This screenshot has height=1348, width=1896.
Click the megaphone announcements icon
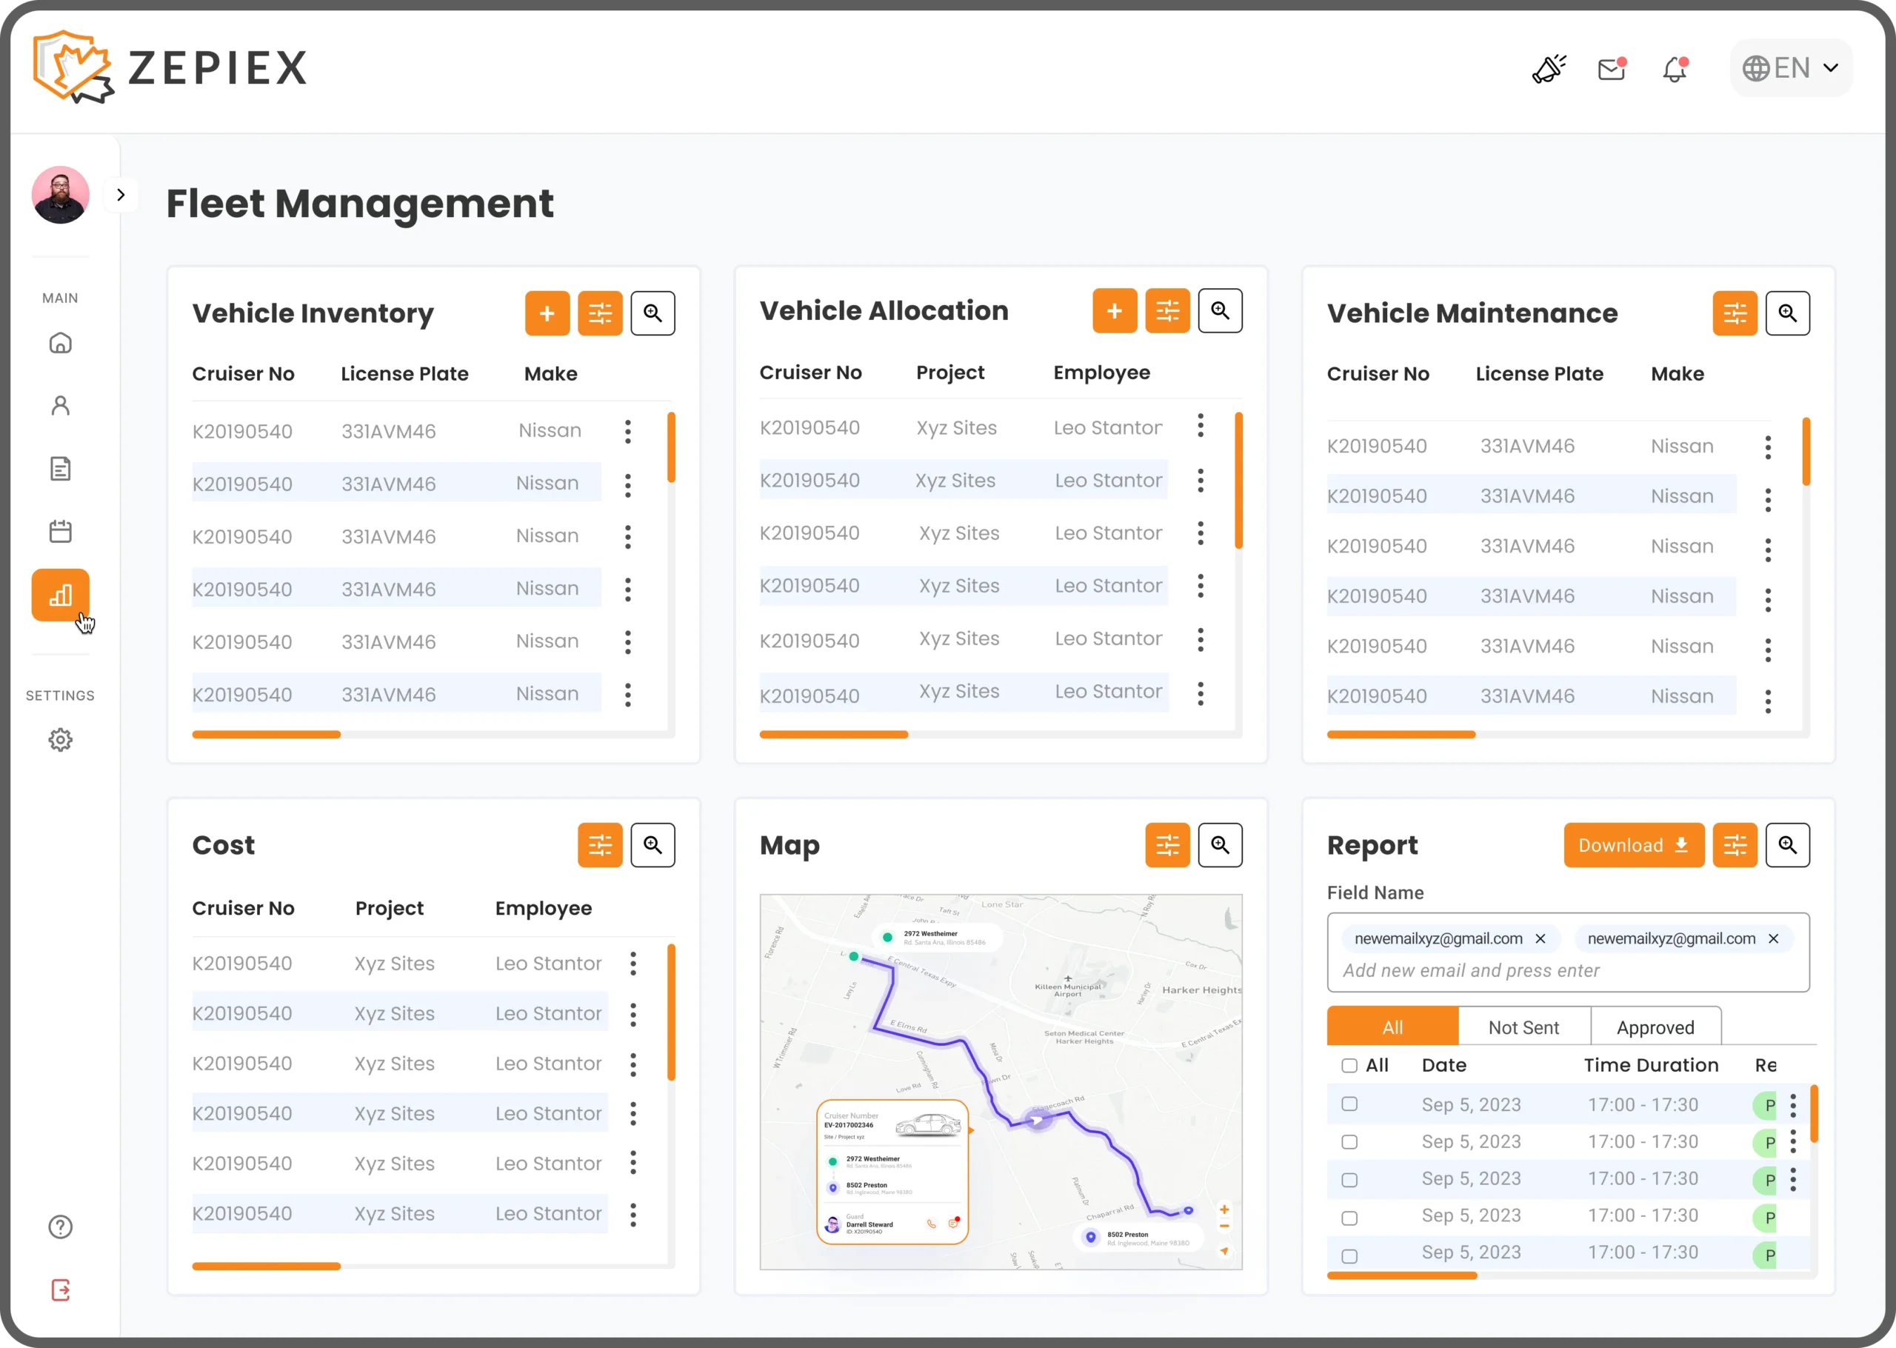coord(1549,69)
